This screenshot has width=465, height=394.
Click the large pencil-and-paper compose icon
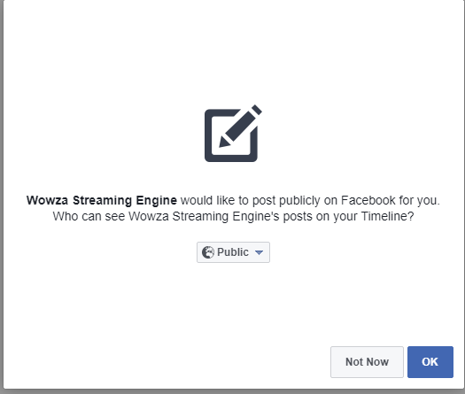[233, 134]
